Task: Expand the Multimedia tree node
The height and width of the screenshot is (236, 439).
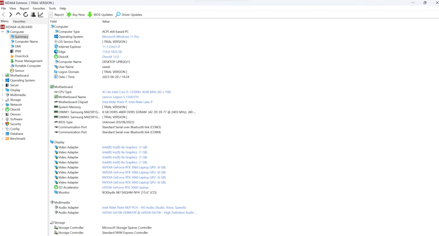Action: [x=3, y=95]
